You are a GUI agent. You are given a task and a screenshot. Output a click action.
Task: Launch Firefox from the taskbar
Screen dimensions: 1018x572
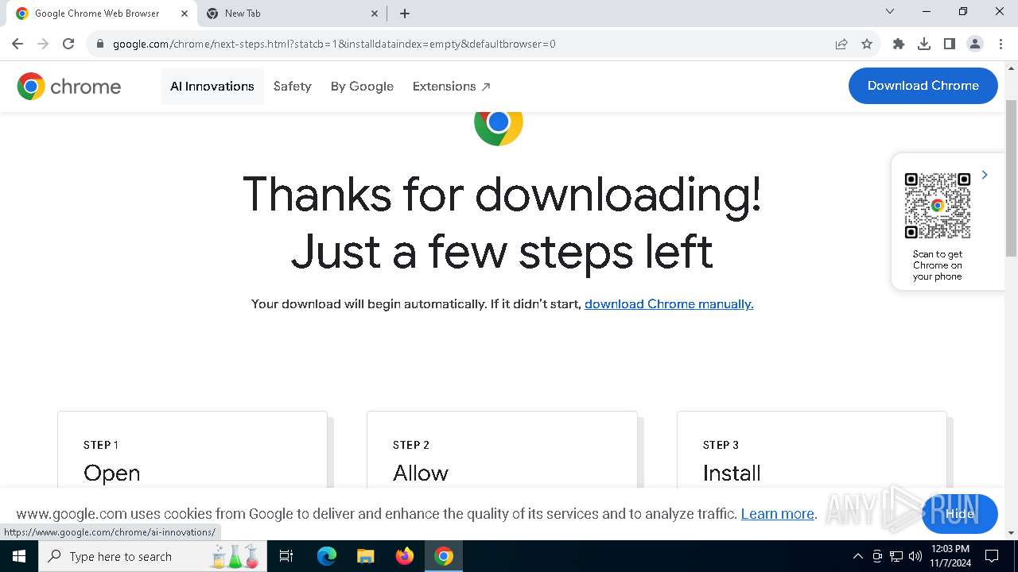point(405,556)
